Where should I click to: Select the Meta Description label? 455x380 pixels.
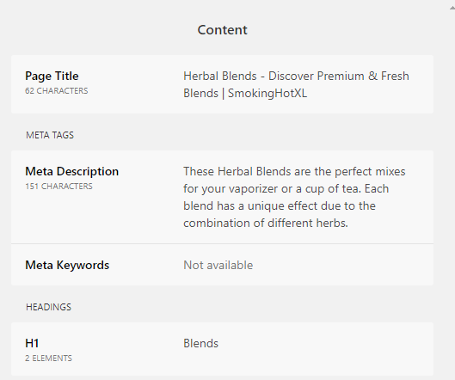72,171
